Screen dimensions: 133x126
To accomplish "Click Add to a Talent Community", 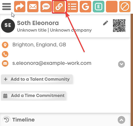I will 37,79.
